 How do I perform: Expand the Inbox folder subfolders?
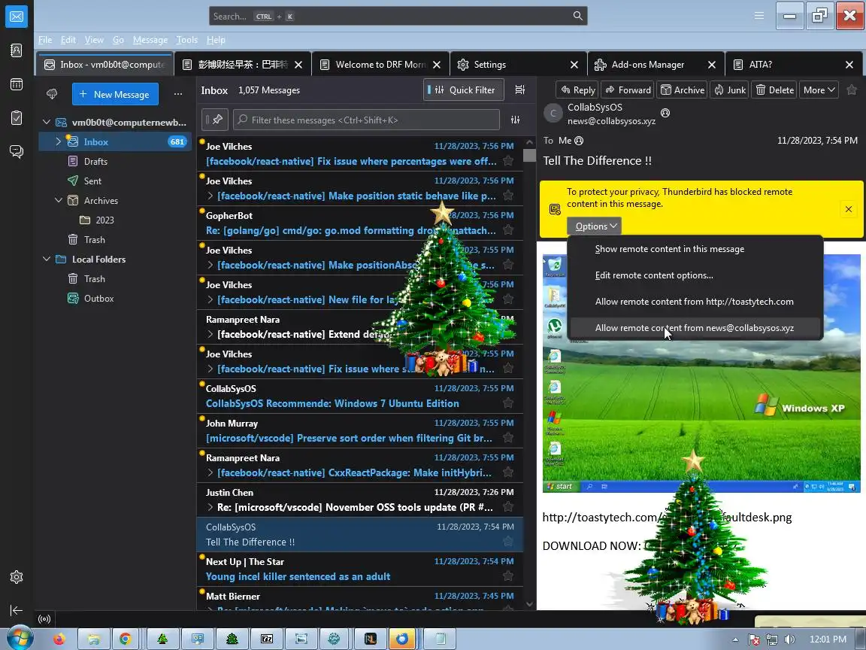(x=58, y=141)
